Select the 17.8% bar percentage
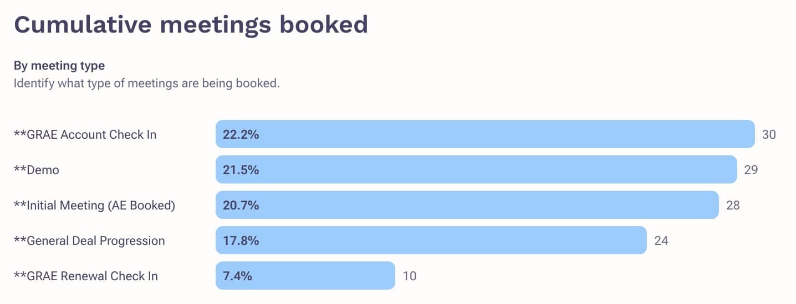 point(241,240)
